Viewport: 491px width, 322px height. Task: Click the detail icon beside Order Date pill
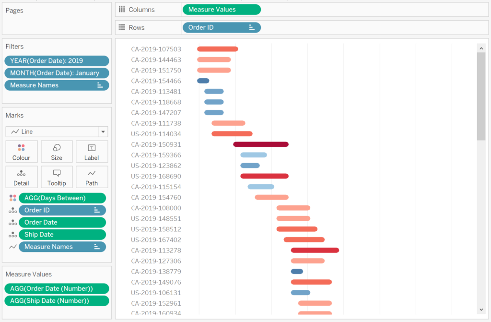pyautogui.click(x=12, y=222)
